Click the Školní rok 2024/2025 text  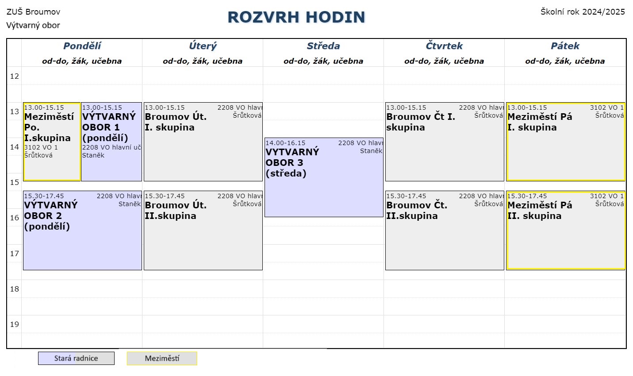pos(583,12)
